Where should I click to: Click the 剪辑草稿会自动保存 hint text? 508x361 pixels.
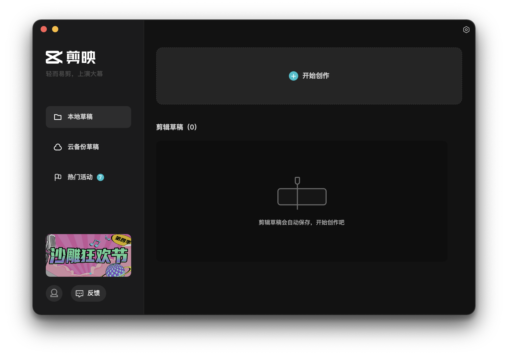pyautogui.click(x=301, y=222)
